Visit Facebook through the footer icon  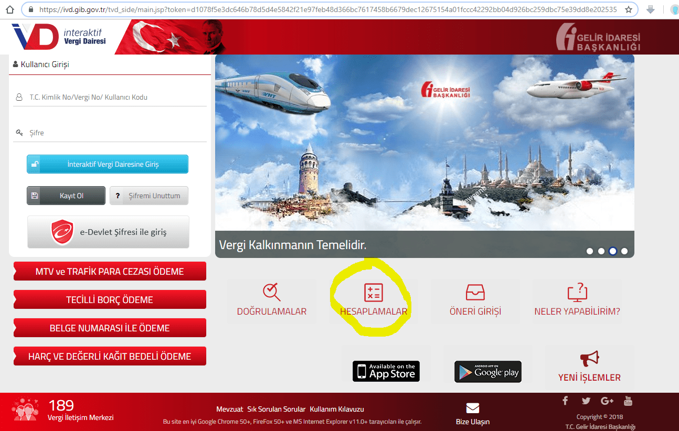point(565,400)
